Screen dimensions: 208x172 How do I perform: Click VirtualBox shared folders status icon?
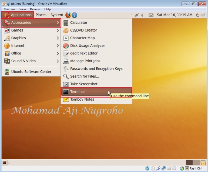[x=169, y=168]
